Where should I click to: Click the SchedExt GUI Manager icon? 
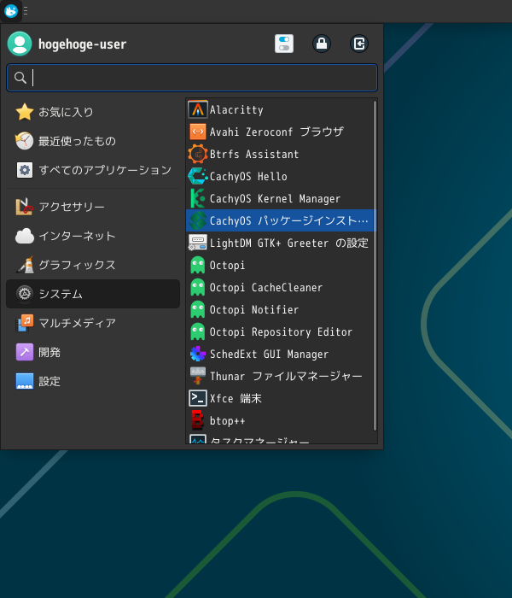[x=197, y=354]
